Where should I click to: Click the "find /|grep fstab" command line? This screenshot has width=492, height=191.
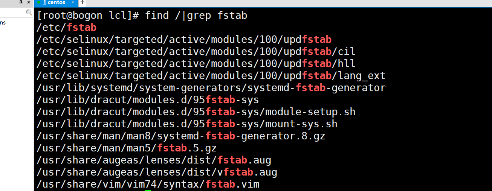196,16
